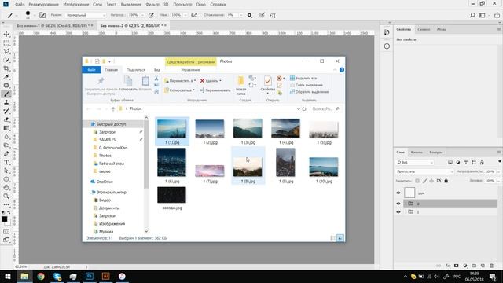Create a new adjustment layer icon
Image resolution: width=503 pixels, height=283 pixels.
pyautogui.click(x=465, y=266)
